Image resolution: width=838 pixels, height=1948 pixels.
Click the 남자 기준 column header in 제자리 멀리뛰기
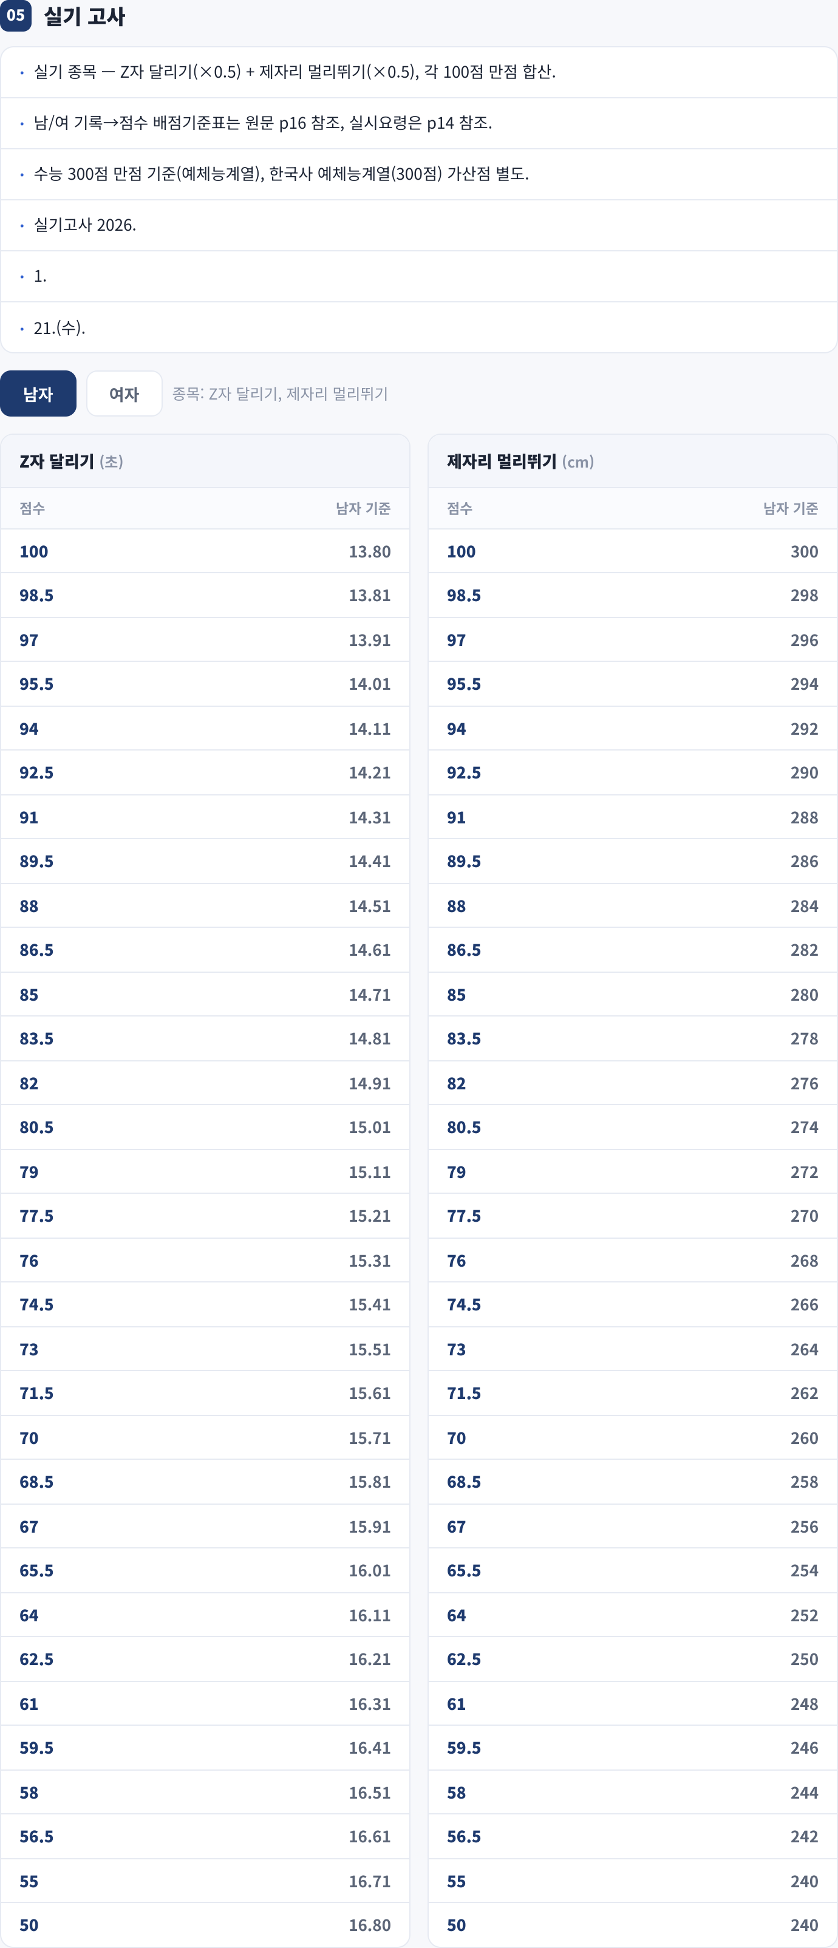coord(791,508)
